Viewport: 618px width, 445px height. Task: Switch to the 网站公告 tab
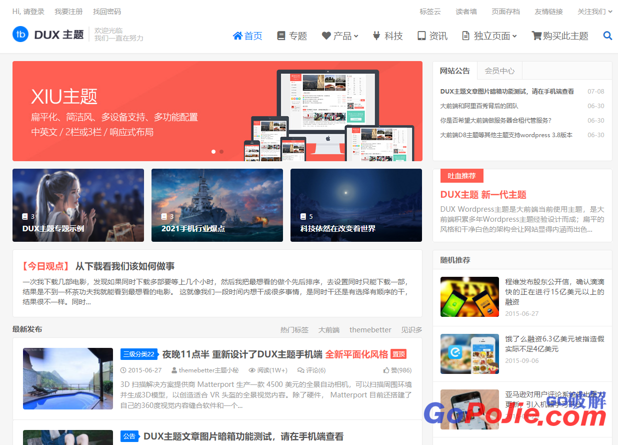455,71
